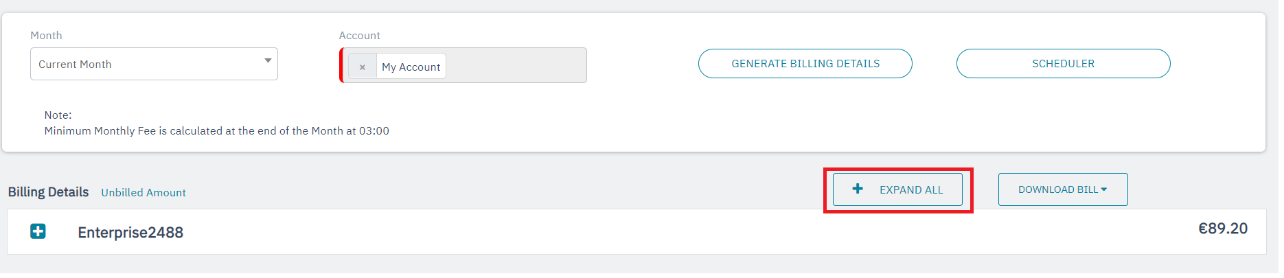Click the caret on Download Bill

point(1104,189)
